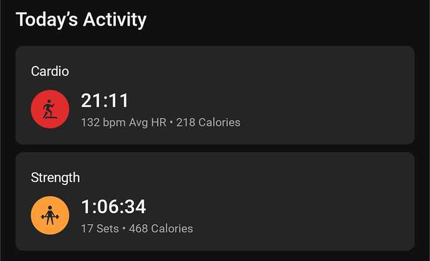Click the 1:06:34 strength duration
This screenshot has width=430, height=261.
pos(113,207)
